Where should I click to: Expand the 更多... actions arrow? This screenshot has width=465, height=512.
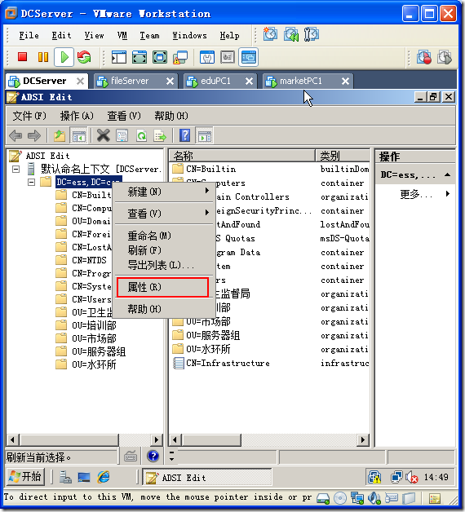pos(448,194)
